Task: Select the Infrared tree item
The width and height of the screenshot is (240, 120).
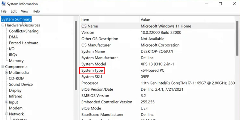Action: 16,96
